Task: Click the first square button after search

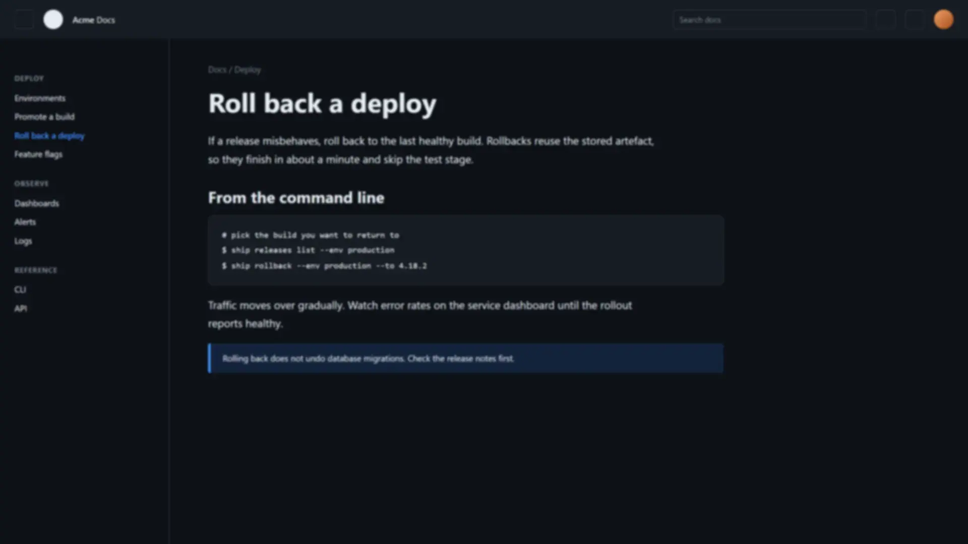Action: [886, 20]
